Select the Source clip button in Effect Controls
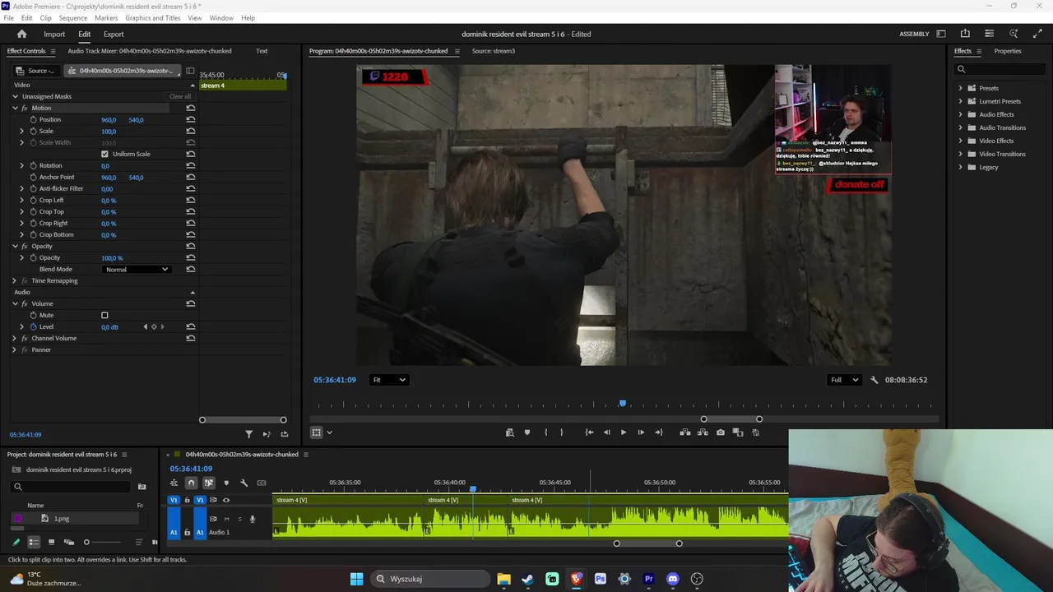Screen dimensions: 1053x592 point(38,71)
